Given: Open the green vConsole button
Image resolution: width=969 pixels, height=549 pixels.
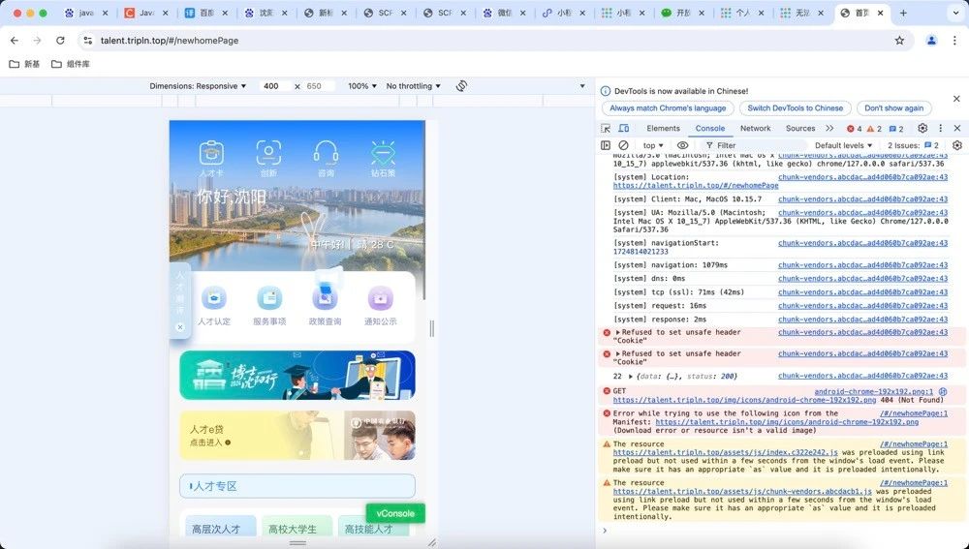Looking at the screenshot, I should click(395, 513).
